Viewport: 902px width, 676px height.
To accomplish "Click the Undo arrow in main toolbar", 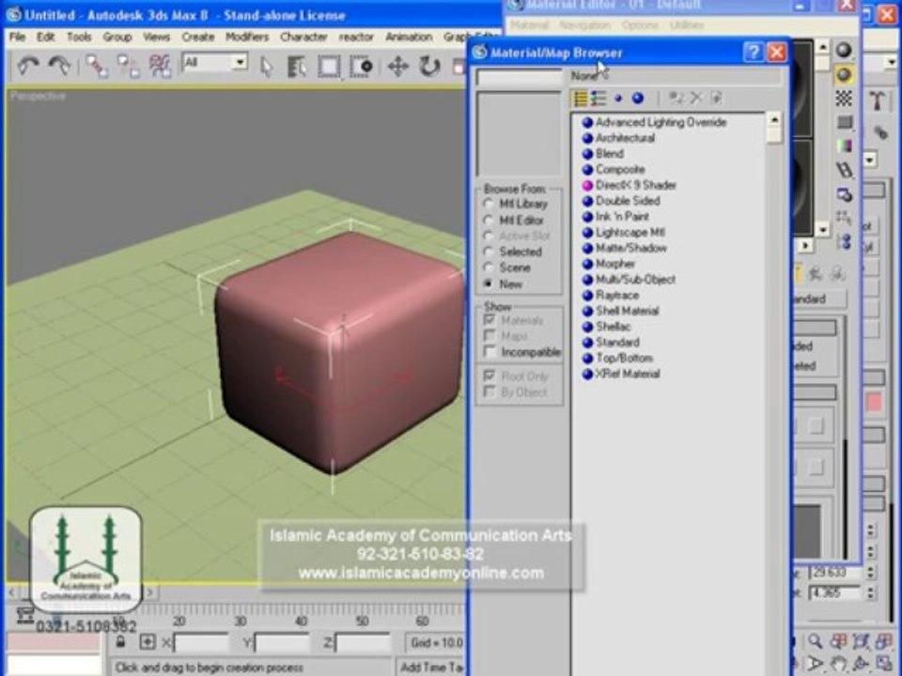I will pyautogui.click(x=27, y=66).
